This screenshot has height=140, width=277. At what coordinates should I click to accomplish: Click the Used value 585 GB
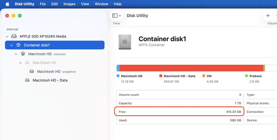click(236, 120)
